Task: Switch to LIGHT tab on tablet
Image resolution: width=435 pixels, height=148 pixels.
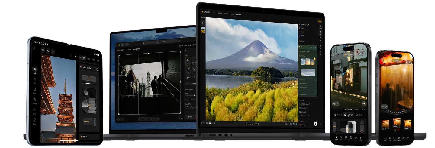Action: (89, 59)
